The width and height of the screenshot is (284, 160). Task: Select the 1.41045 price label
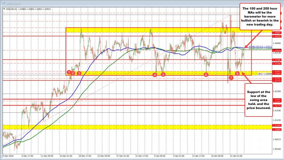click(277, 125)
